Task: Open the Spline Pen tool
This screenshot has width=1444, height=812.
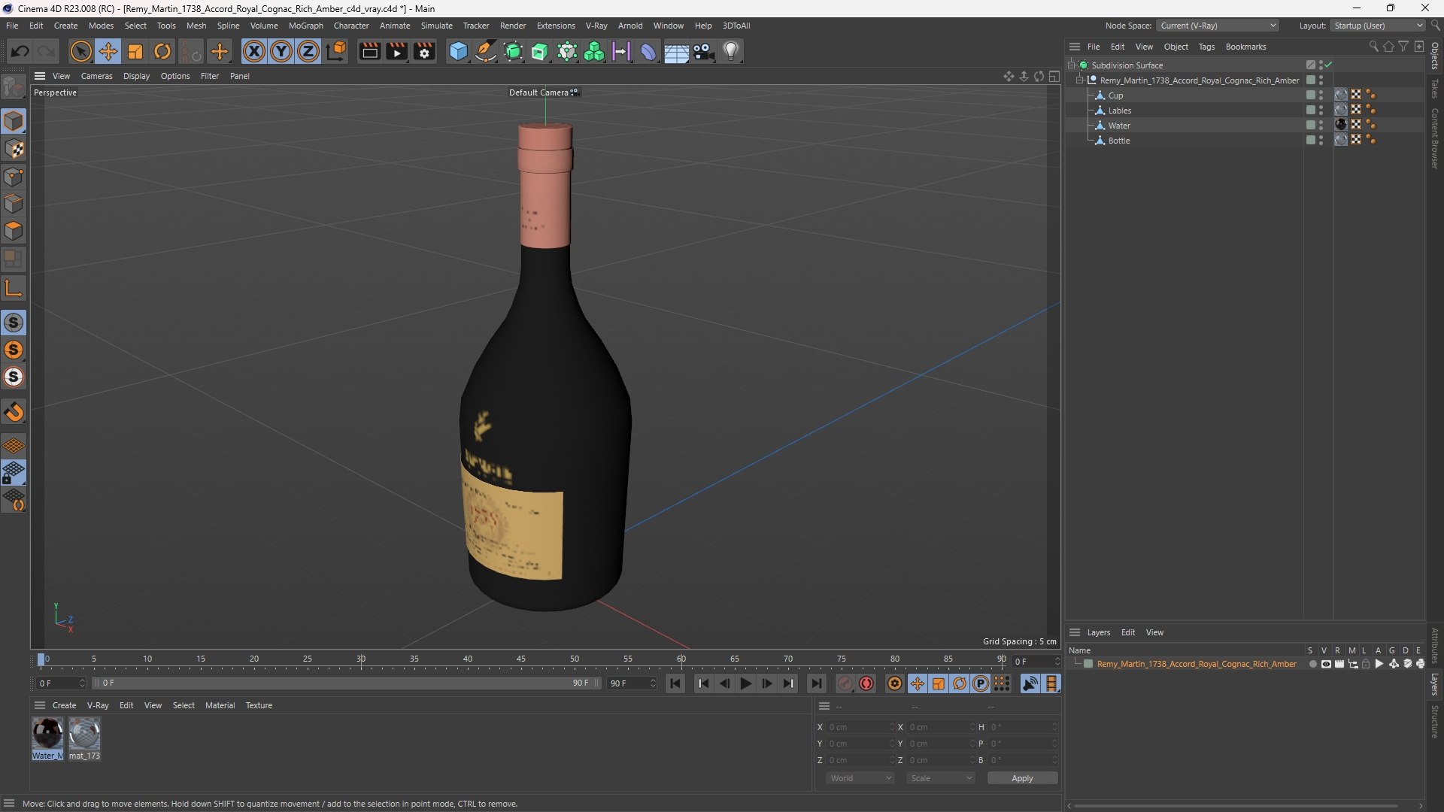Action: pyautogui.click(x=486, y=51)
